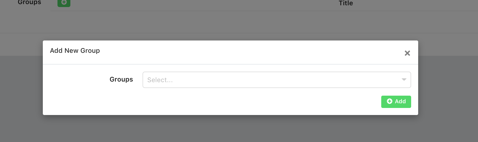This screenshot has width=478, height=142.
Task: Close the Add New Group dialog
Action: [x=407, y=53]
